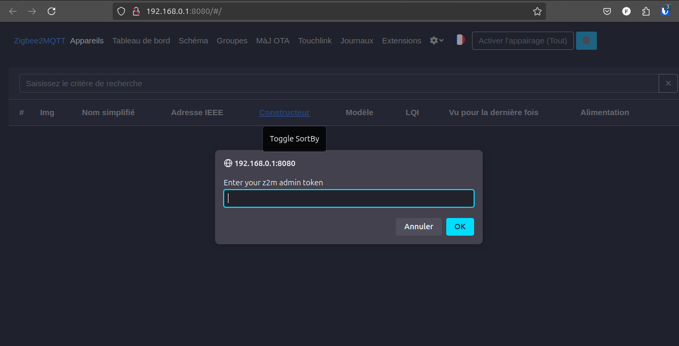Open the Tableau de bord tab
This screenshot has height=346, width=679.
tap(141, 41)
